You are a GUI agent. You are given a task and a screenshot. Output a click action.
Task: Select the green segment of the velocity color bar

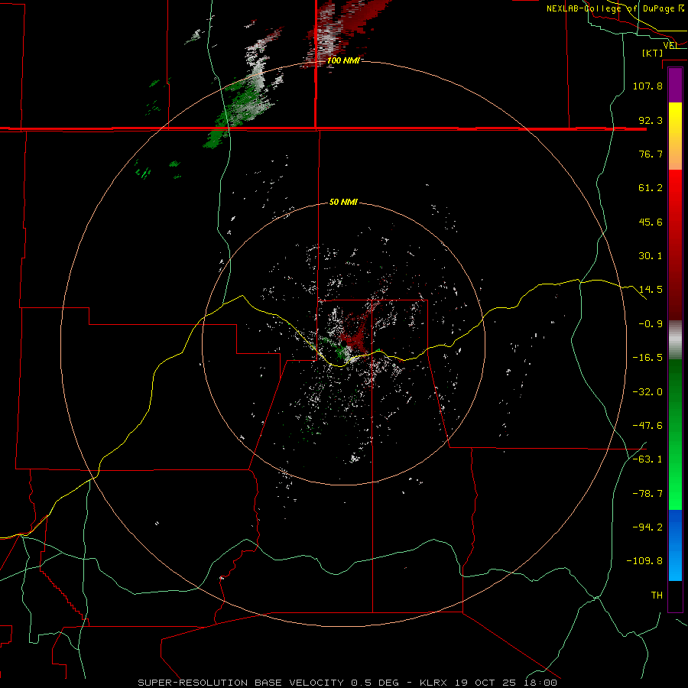675,434
